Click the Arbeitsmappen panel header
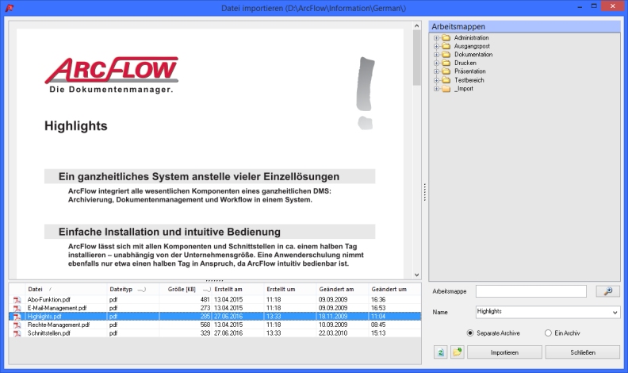Viewport: 628px width, 373px height. 524,26
